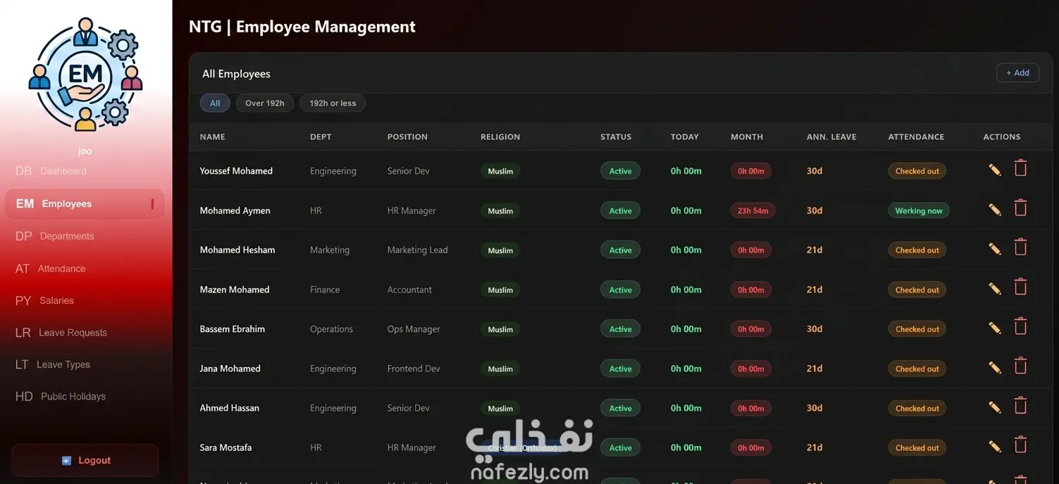Click the Working now badge for Mohamed Aymen
Screen dimensions: 1059x484
pyautogui.click(x=919, y=210)
